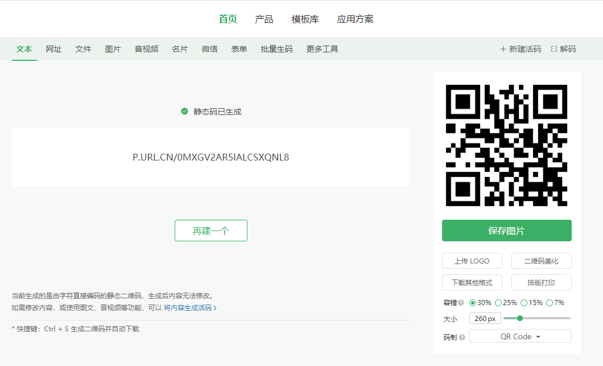Viewport: 603px width, 366px height.
Task: Select 7% error correction level
Action: coord(550,303)
